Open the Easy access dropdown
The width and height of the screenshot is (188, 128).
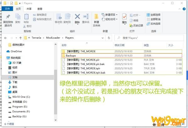click(x=109, y=19)
